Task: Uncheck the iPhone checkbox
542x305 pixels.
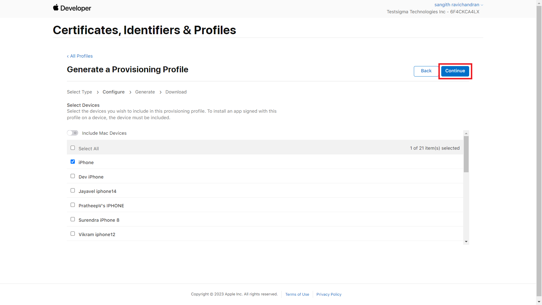Action: click(x=73, y=162)
